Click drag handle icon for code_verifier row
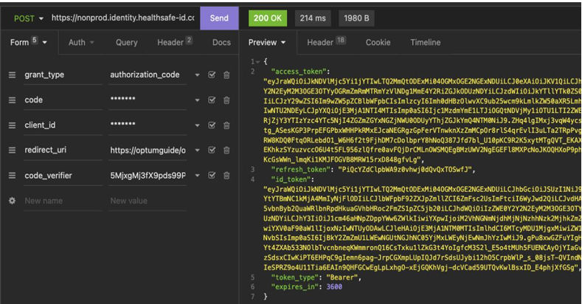 coord(13,176)
